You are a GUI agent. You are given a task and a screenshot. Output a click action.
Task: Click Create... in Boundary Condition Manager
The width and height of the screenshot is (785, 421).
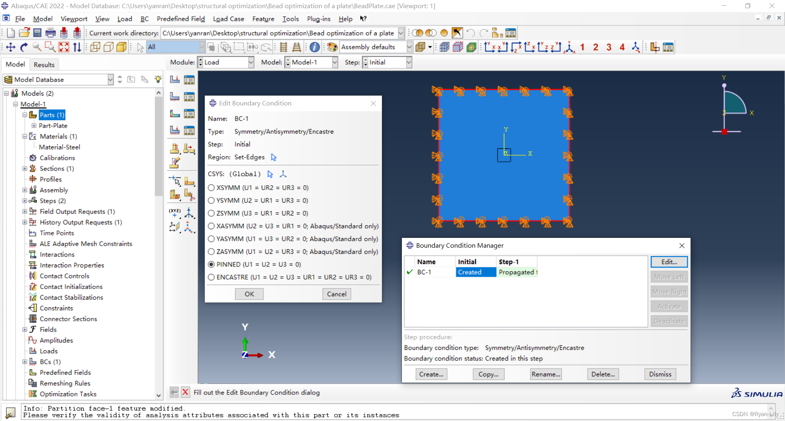[431, 374]
